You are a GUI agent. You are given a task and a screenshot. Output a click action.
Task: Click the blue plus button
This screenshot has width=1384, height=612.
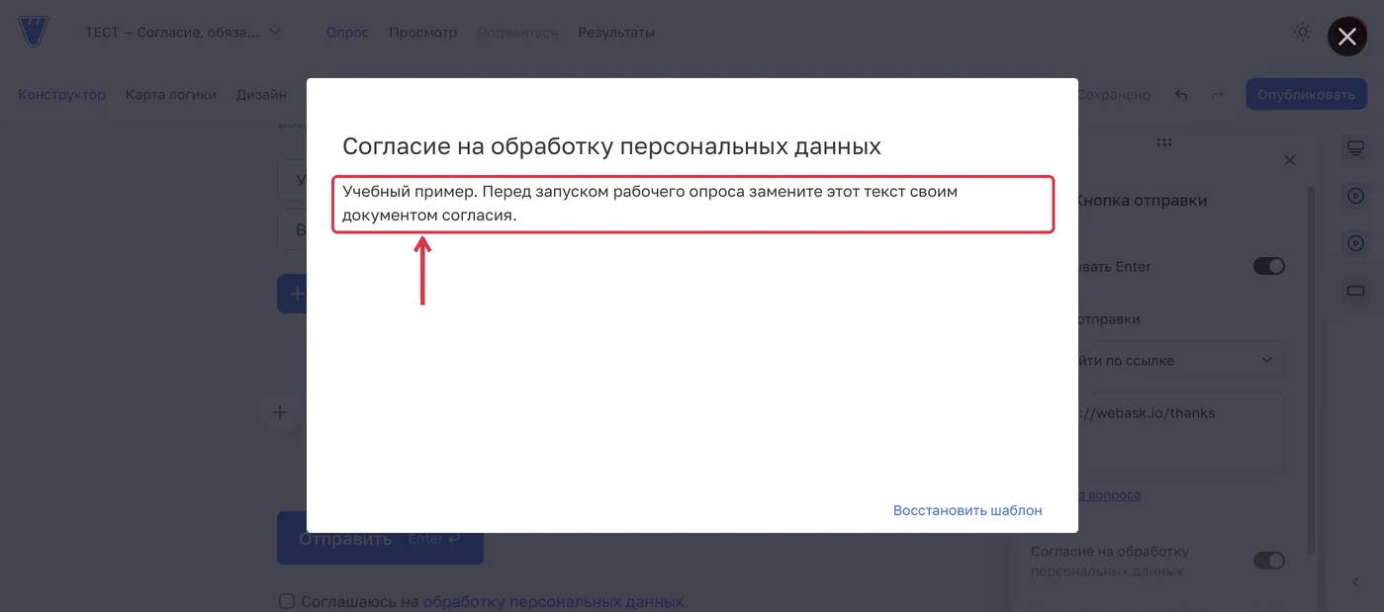click(x=293, y=294)
